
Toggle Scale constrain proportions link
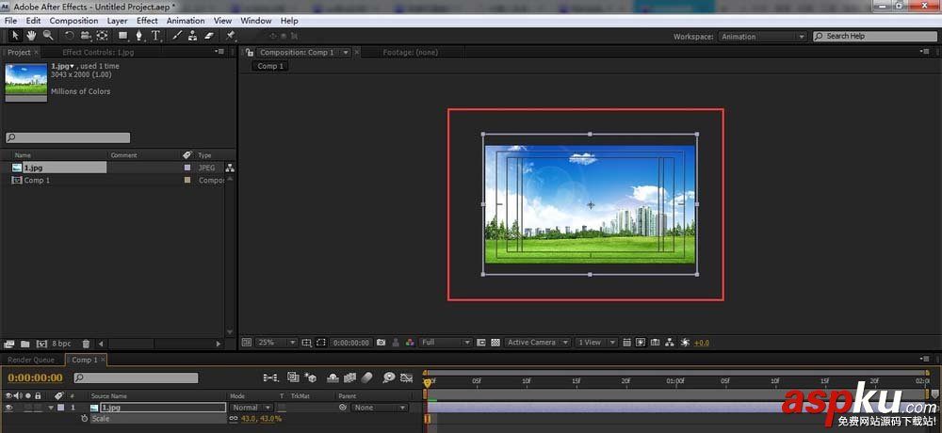234,418
